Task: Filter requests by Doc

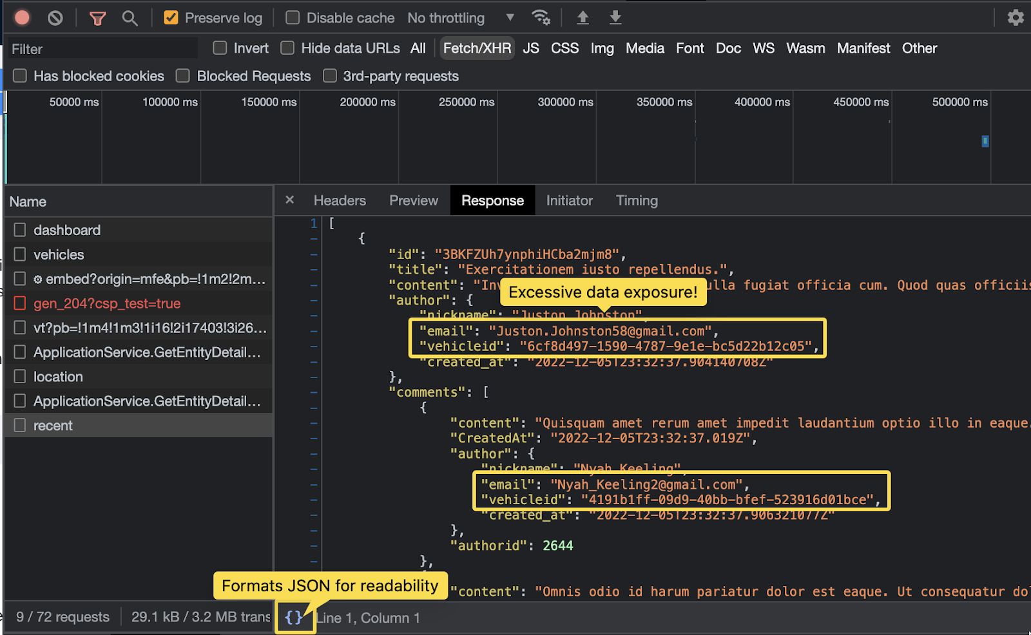Action: coord(729,48)
